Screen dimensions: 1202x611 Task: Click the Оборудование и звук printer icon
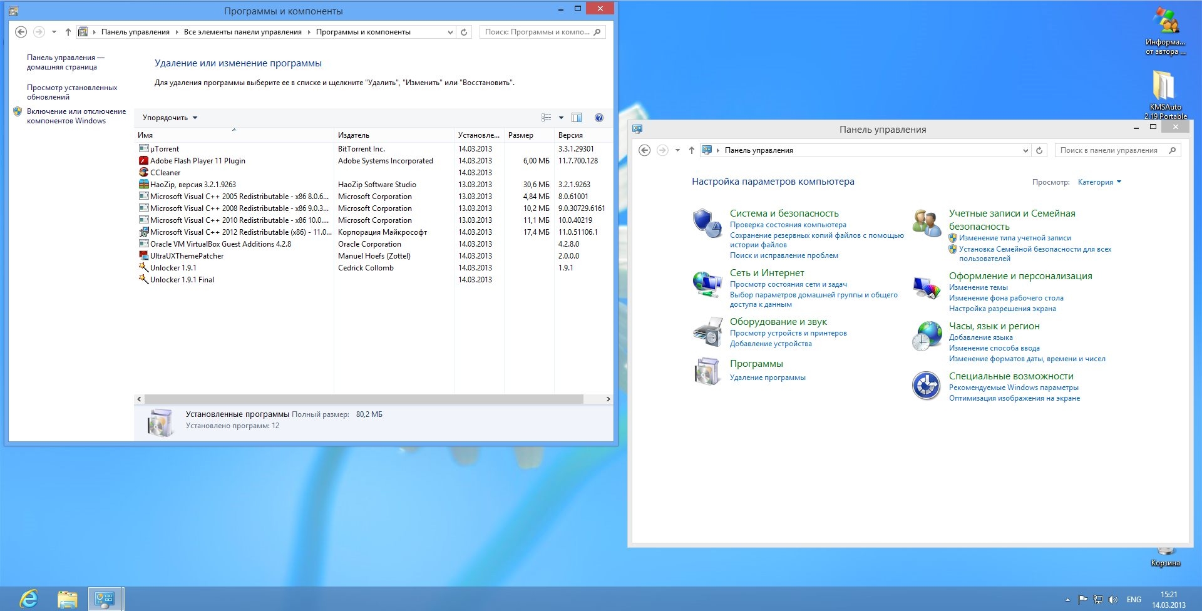pyautogui.click(x=707, y=332)
